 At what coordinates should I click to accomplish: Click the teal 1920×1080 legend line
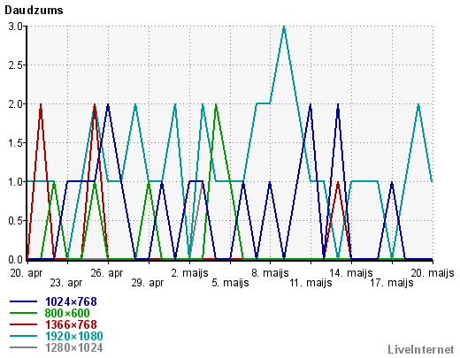click(24, 336)
